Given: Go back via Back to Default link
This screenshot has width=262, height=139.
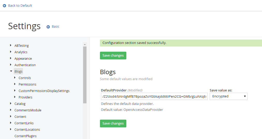Looking at the screenshot, I should (20, 6).
